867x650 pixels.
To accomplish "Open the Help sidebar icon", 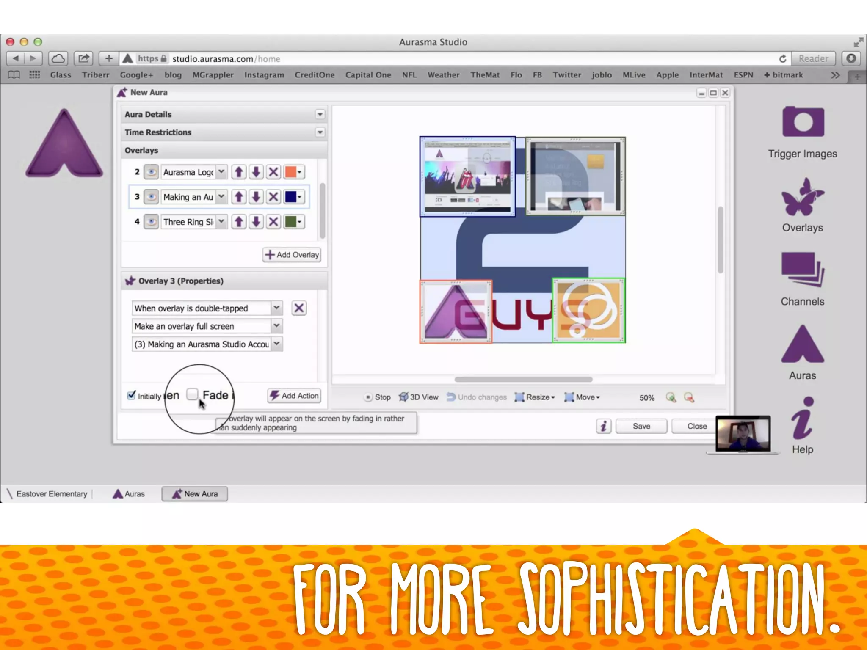I will (x=803, y=419).
